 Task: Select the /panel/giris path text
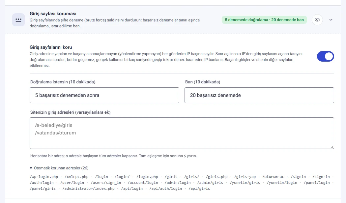43,188
